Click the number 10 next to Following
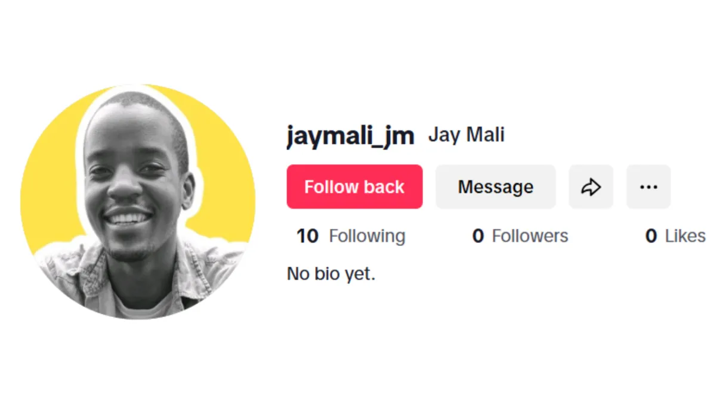Screen dimensions: 716x402 308,236
